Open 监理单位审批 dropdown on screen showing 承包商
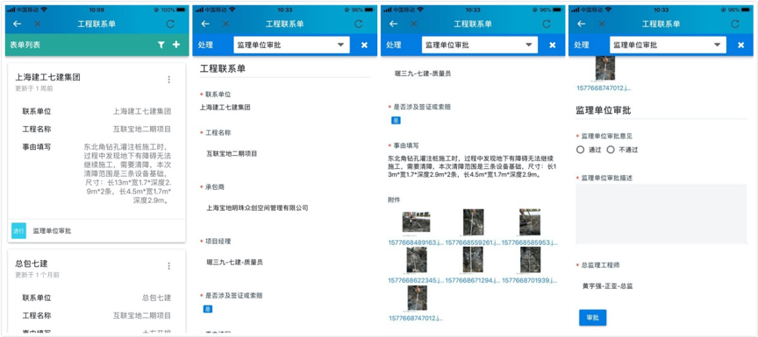Screen dimensions: 758x337 pyautogui.click(x=291, y=45)
